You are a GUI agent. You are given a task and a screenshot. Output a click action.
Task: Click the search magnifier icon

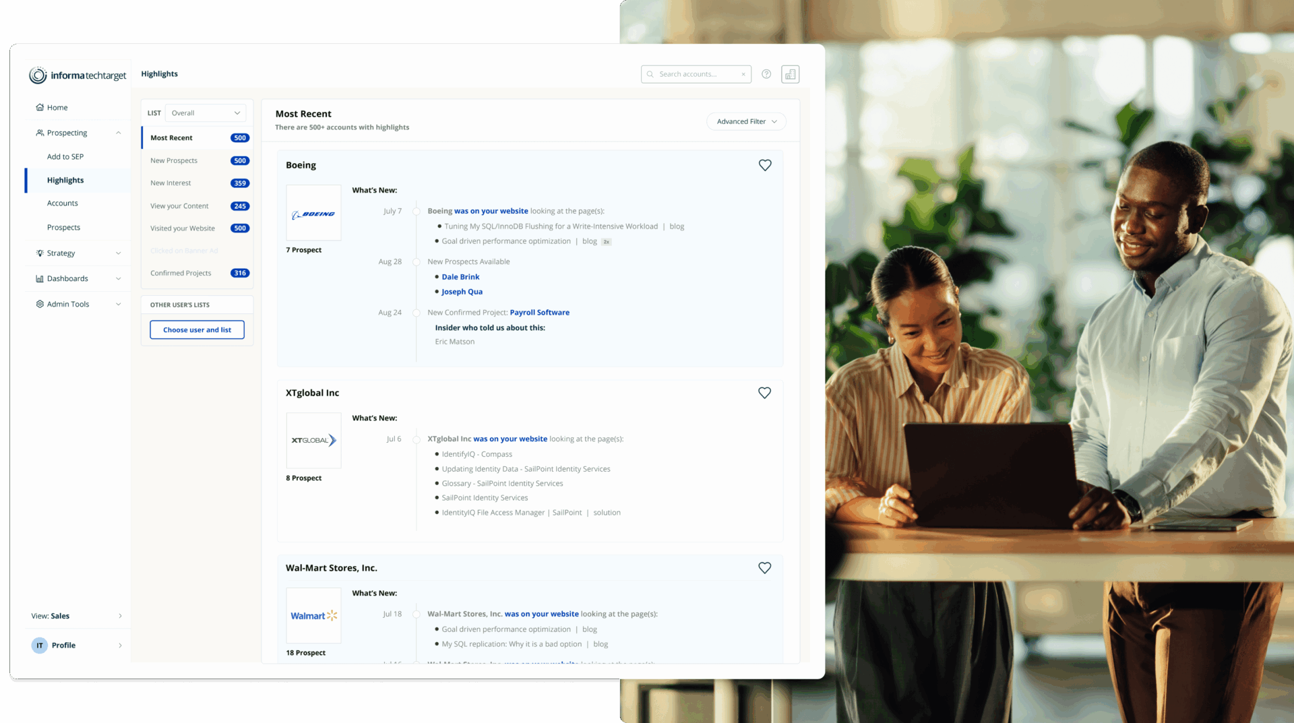coord(650,74)
